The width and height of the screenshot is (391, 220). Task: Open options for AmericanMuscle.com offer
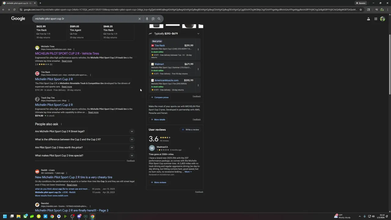[198, 85]
